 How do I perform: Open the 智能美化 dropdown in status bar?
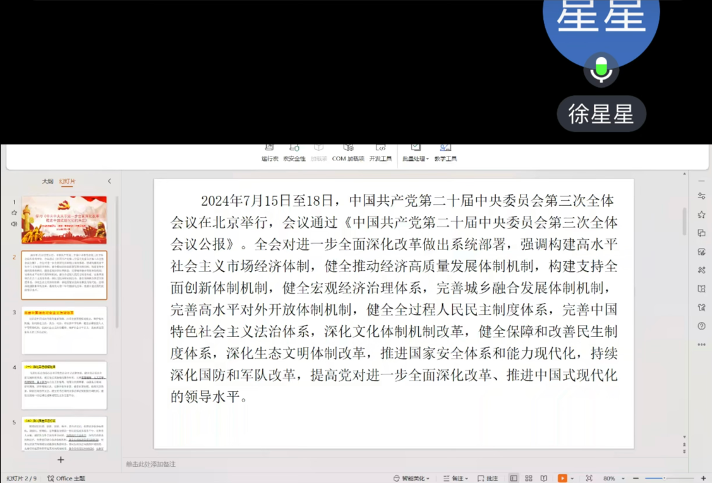[411, 479]
